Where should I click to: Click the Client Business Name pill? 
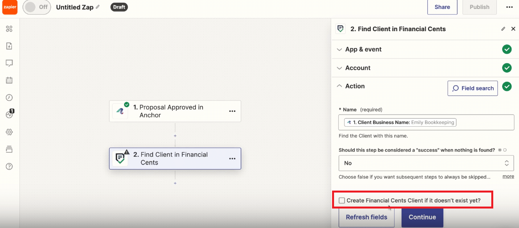[x=400, y=122]
